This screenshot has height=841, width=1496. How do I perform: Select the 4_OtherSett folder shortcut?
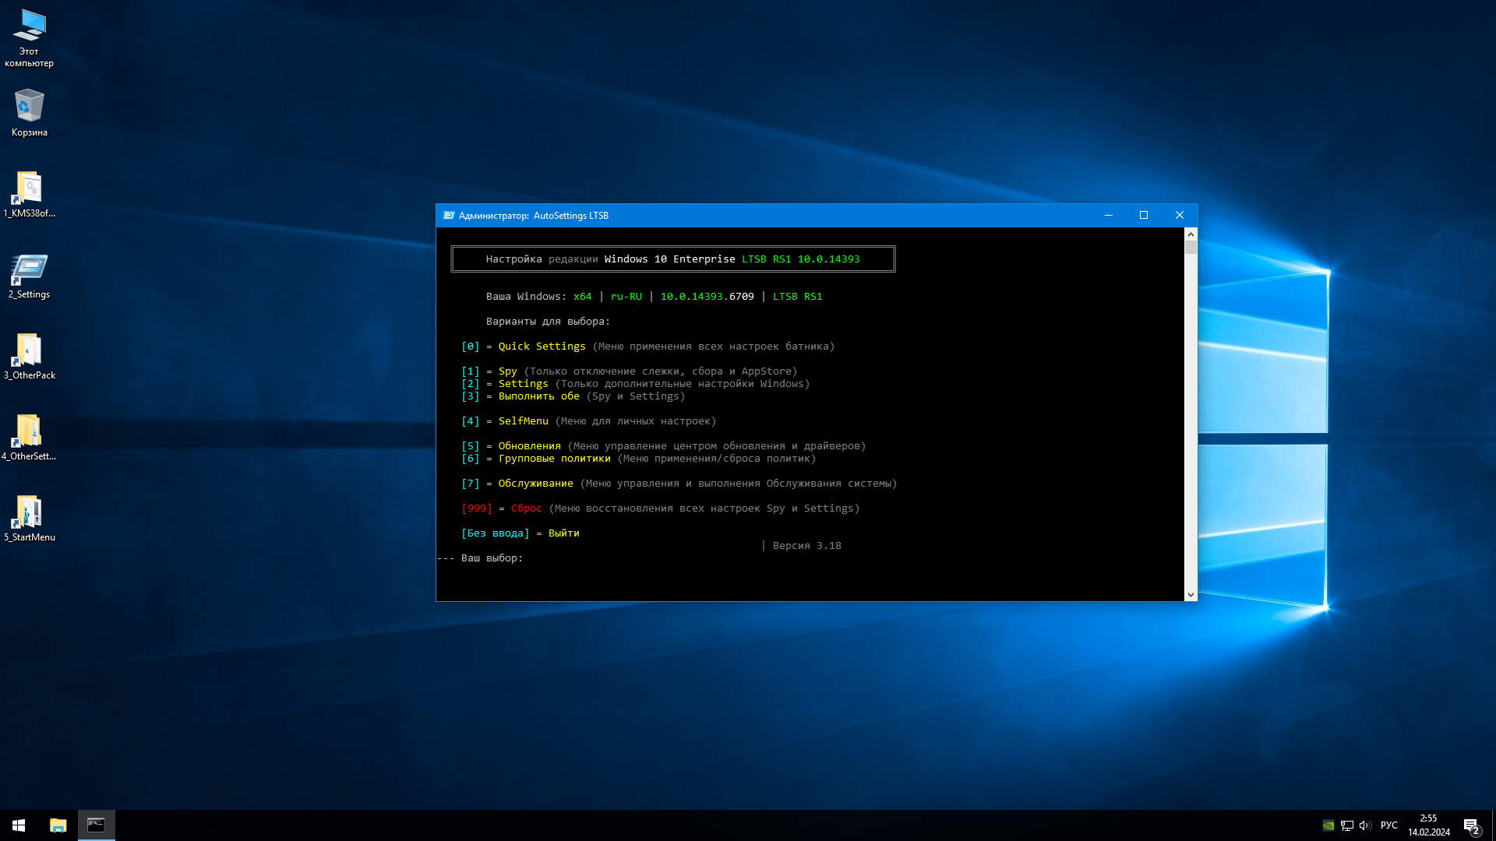(29, 436)
